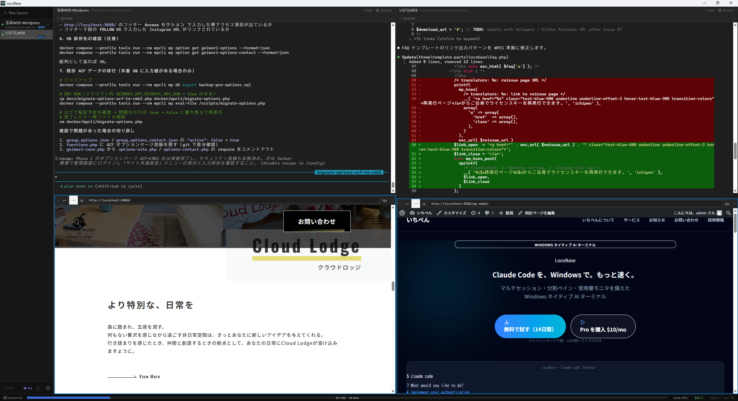The image size is (738, 401).
Task: Click the お問い合わせ button on Cloud Lodge
Action: coord(317,221)
